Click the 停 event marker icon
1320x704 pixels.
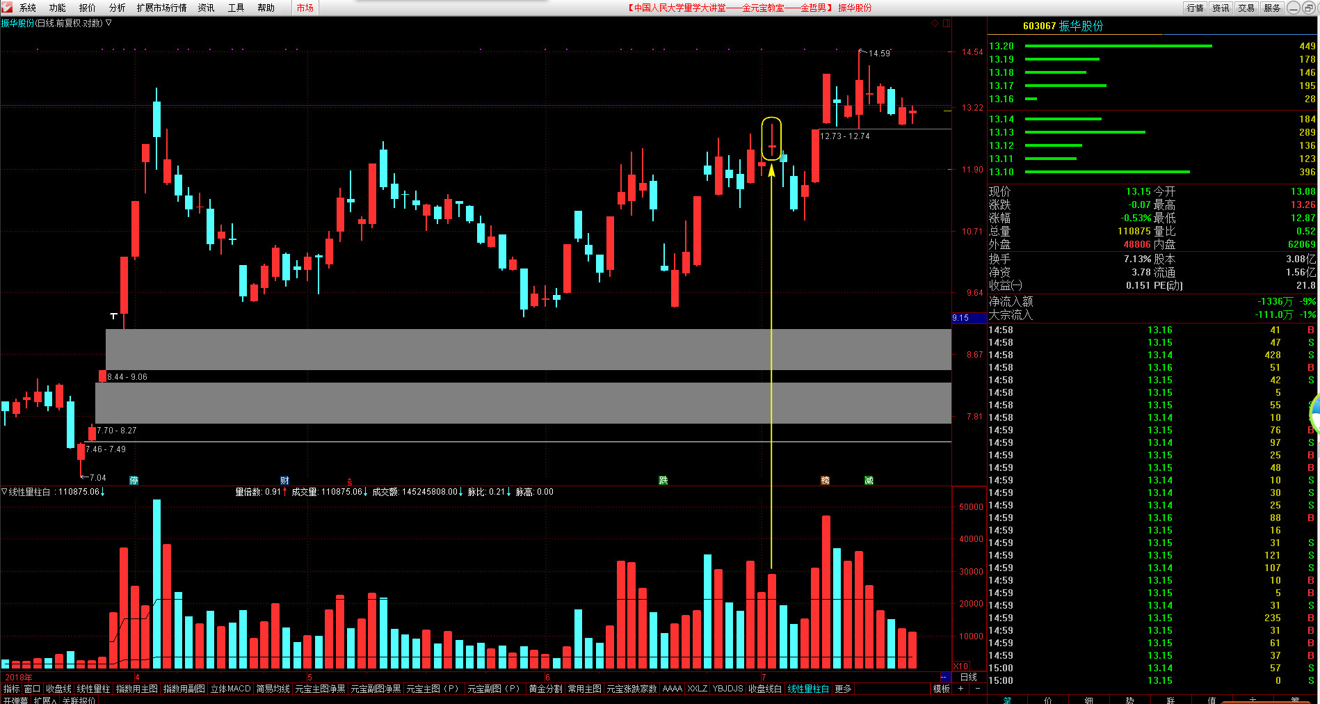[x=134, y=481]
